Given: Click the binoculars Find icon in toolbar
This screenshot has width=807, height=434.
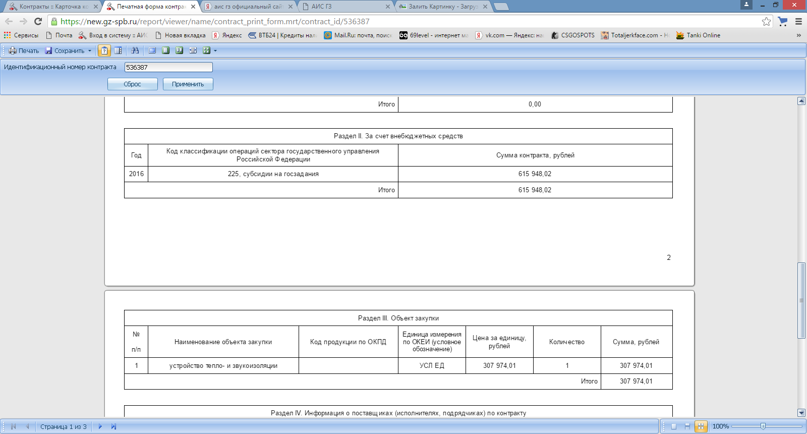Looking at the screenshot, I should point(135,50).
